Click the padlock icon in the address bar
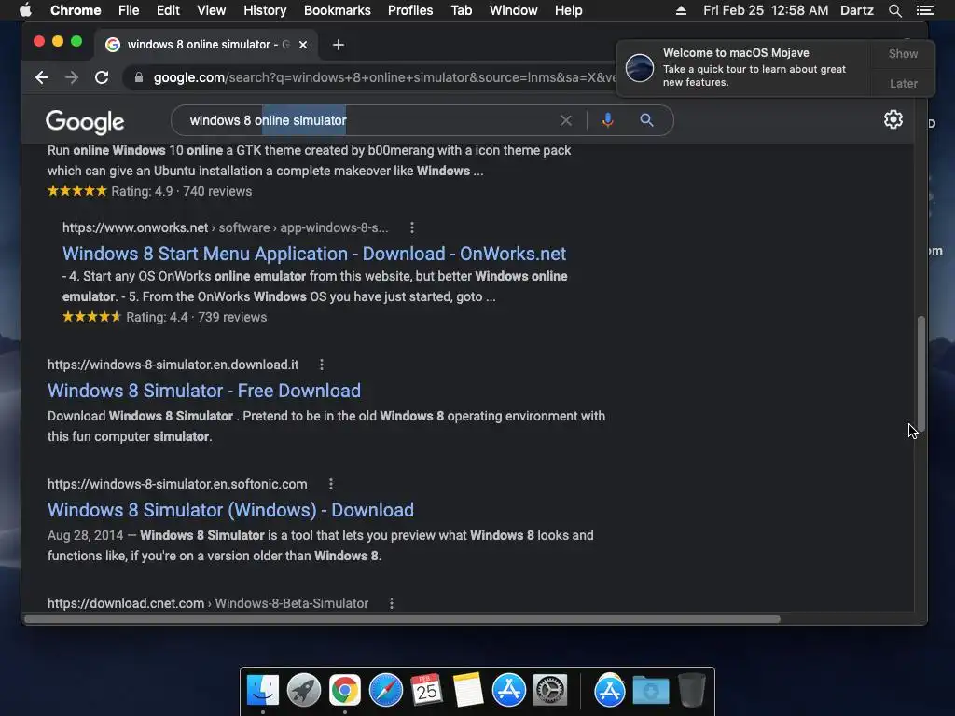This screenshot has height=716, width=955. [x=139, y=77]
